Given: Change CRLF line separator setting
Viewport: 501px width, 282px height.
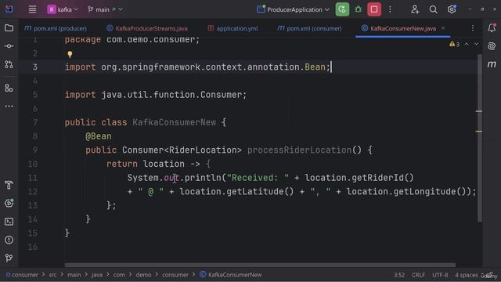Looking at the screenshot, I should [x=418, y=275].
